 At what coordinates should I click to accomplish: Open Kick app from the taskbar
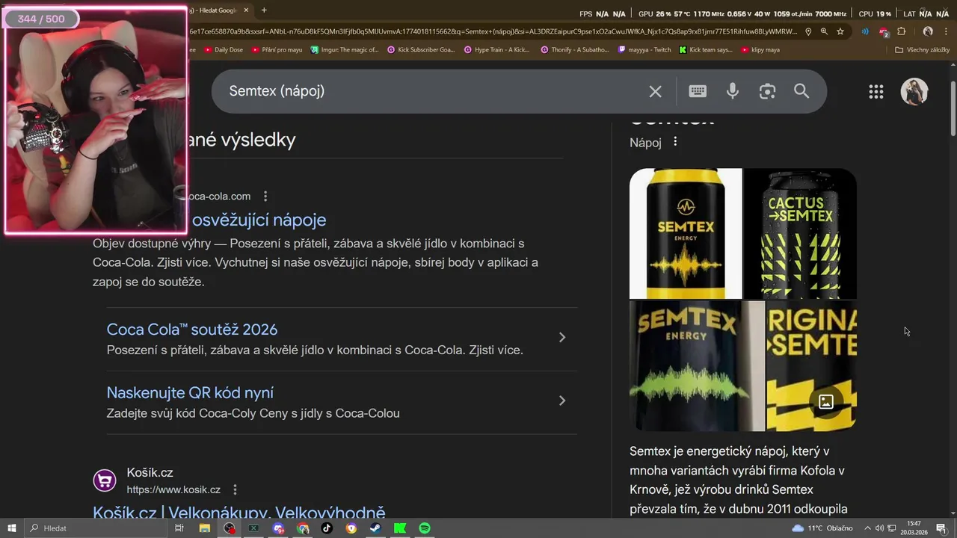tap(400, 528)
